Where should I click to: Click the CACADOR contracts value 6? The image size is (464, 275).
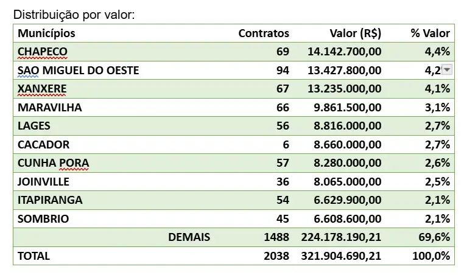(286, 145)
